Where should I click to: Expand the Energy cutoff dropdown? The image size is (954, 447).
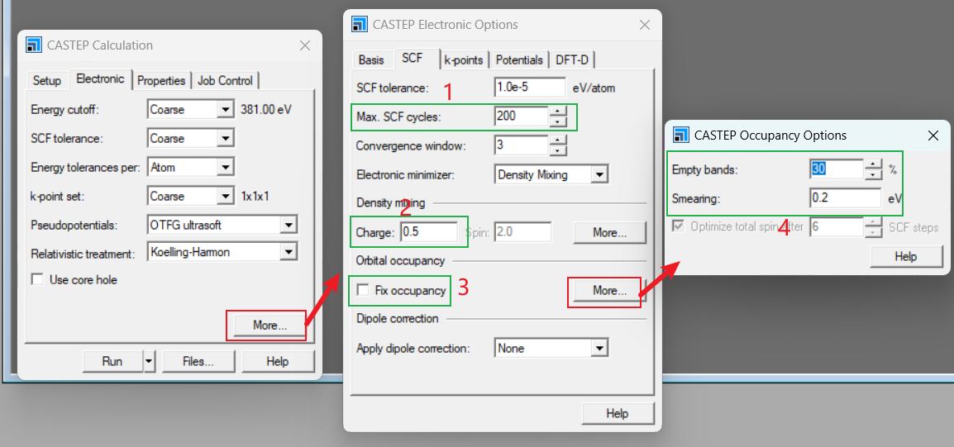tap(226, 109)
